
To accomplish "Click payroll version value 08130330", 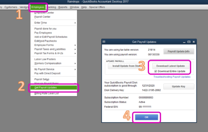I will point(154,54).
